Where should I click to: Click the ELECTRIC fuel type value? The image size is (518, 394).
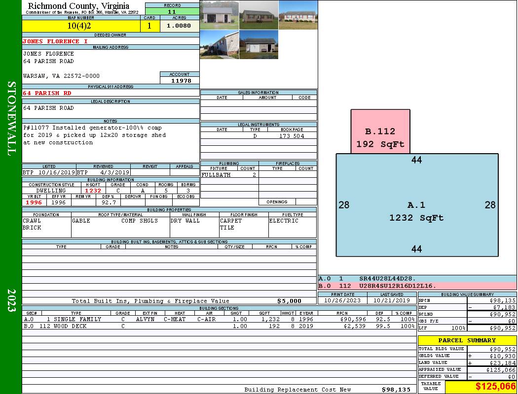[x=284, y=221]
